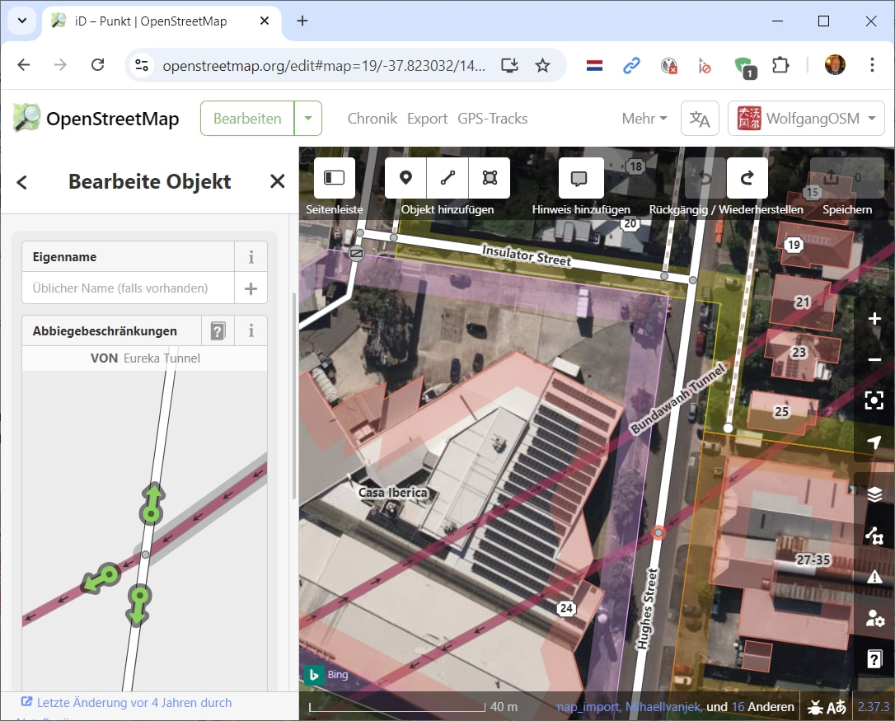Image resolution: width=895 pixels, height=721 pixels.
Task: Open the map data panel
Action: 874,536
